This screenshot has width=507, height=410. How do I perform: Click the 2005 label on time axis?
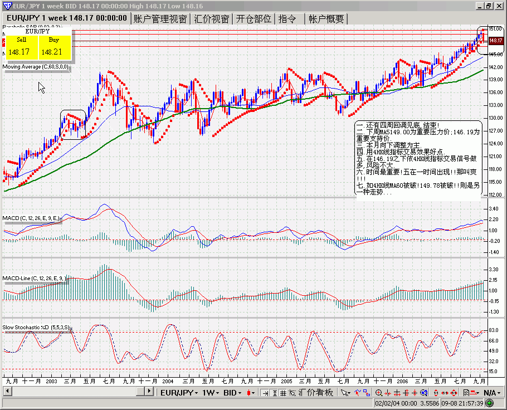pyautogui.click(x=286, y=382)
